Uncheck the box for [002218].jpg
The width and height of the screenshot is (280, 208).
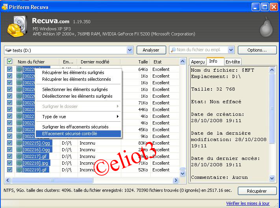coord(9,163)
